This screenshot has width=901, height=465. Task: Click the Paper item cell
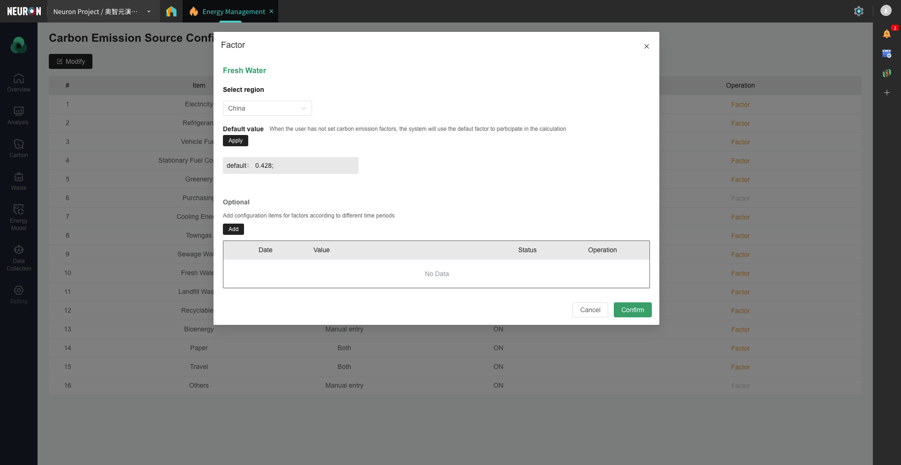tap(199, 348)
